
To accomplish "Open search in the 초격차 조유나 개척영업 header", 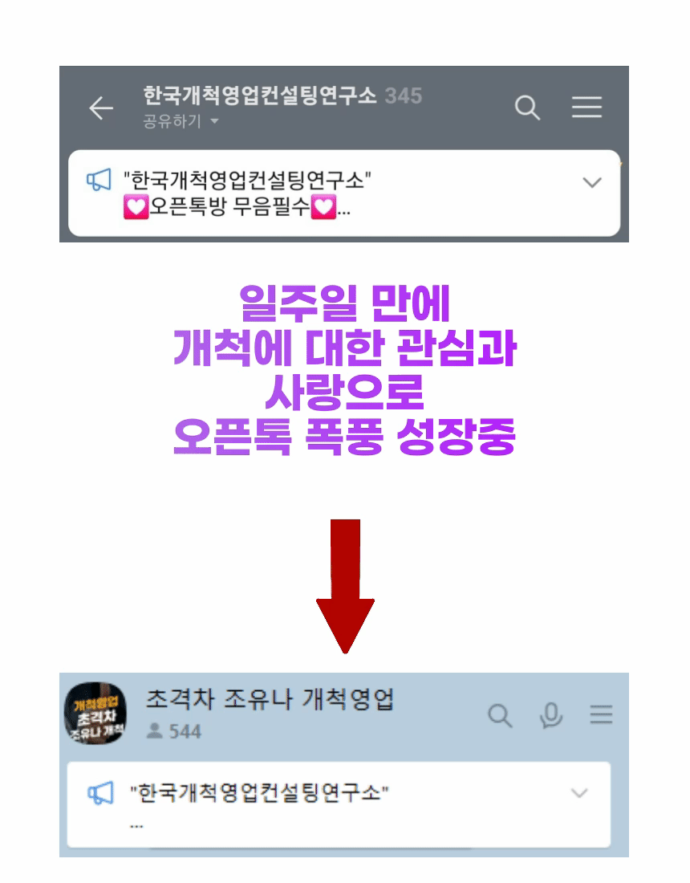I will 500,715.
